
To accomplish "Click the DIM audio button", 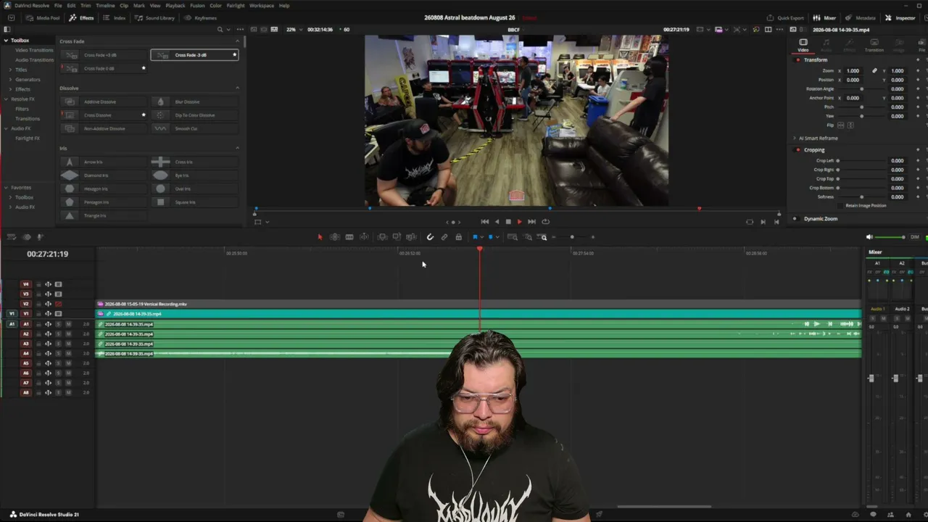I will 915,237.
